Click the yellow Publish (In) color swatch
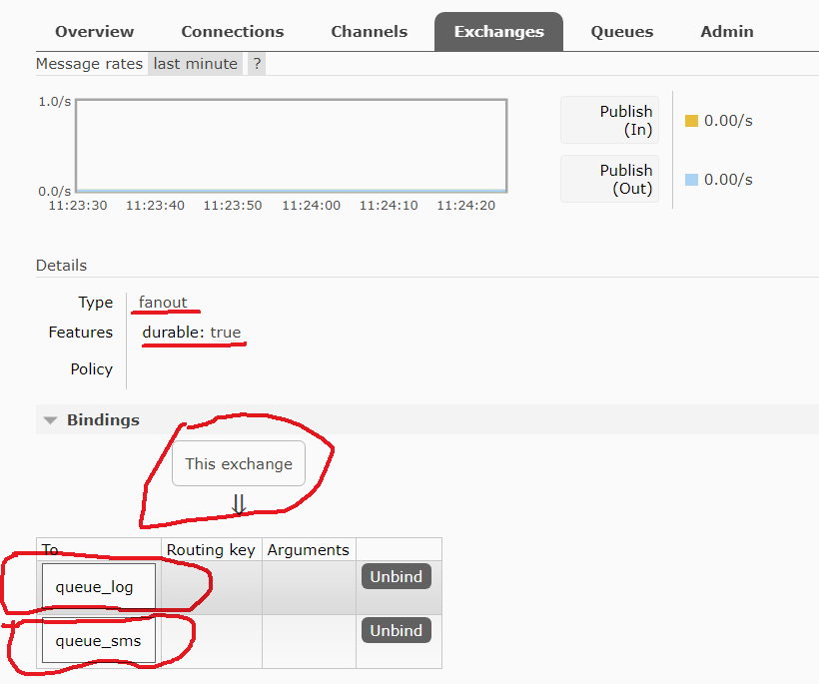 pos(691,121)
